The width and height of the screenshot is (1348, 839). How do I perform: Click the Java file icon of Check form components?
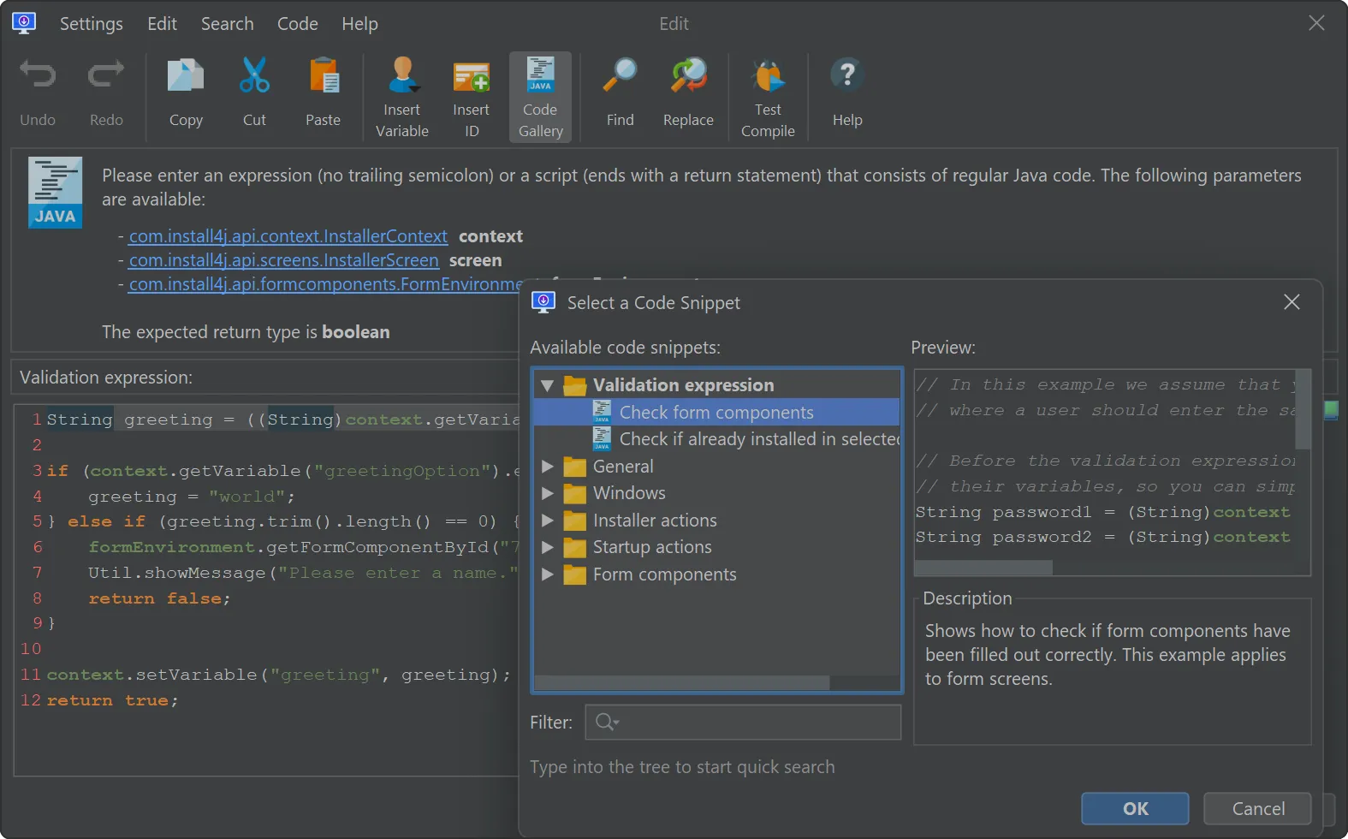coord(603,412)
